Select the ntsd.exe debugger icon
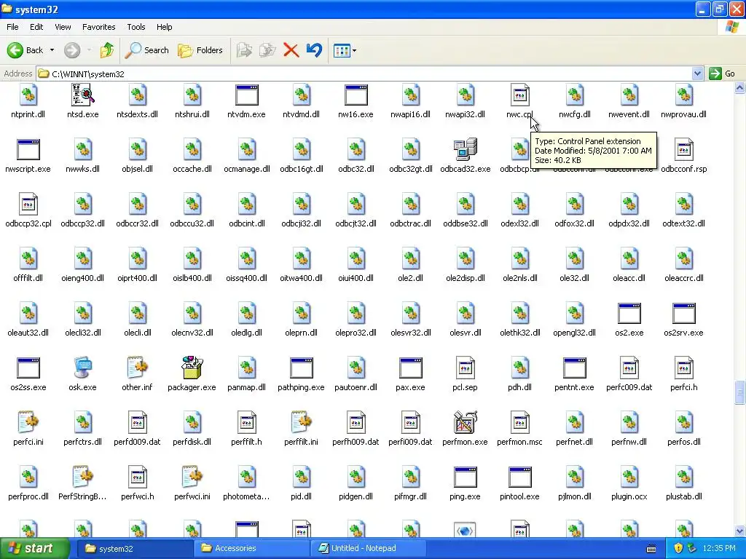This screenshot has width=746, height=559. 83,95
